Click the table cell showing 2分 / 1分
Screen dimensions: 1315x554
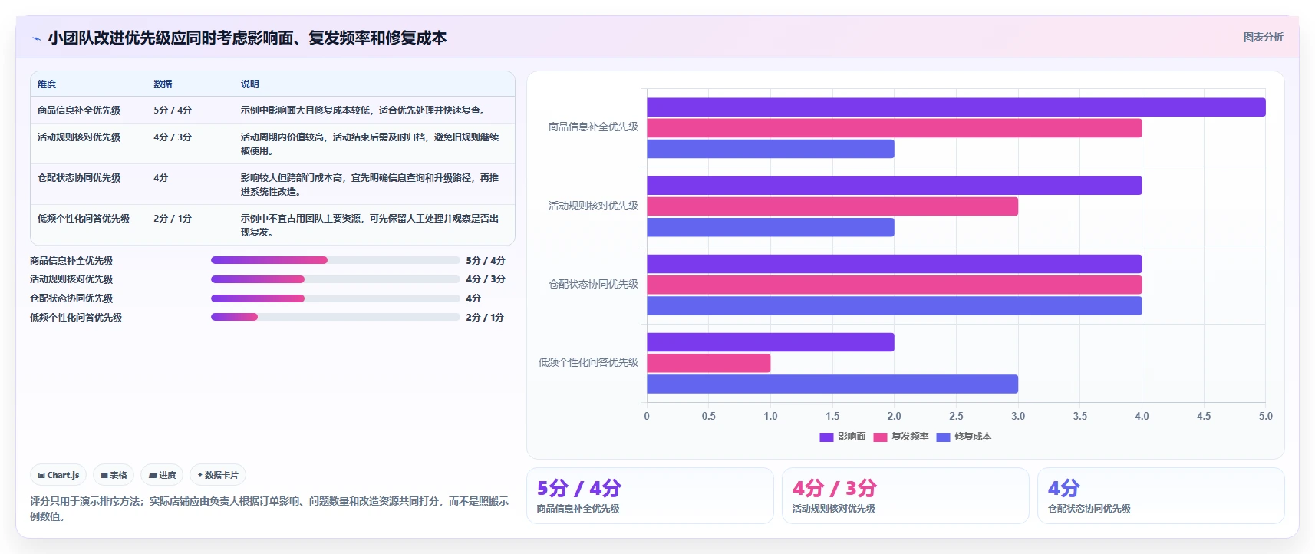tap(173, 219)
